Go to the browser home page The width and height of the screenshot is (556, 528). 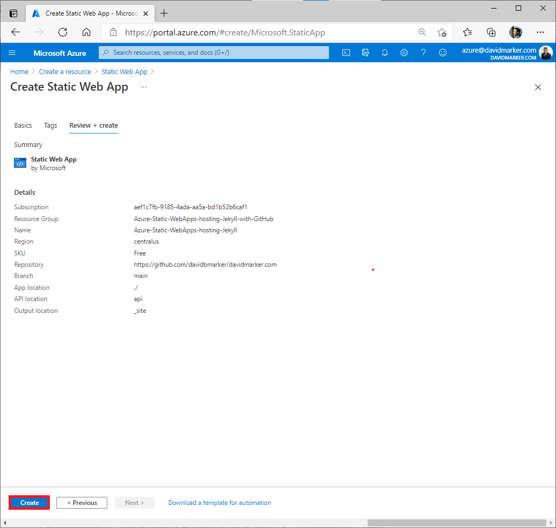[86, 32]
